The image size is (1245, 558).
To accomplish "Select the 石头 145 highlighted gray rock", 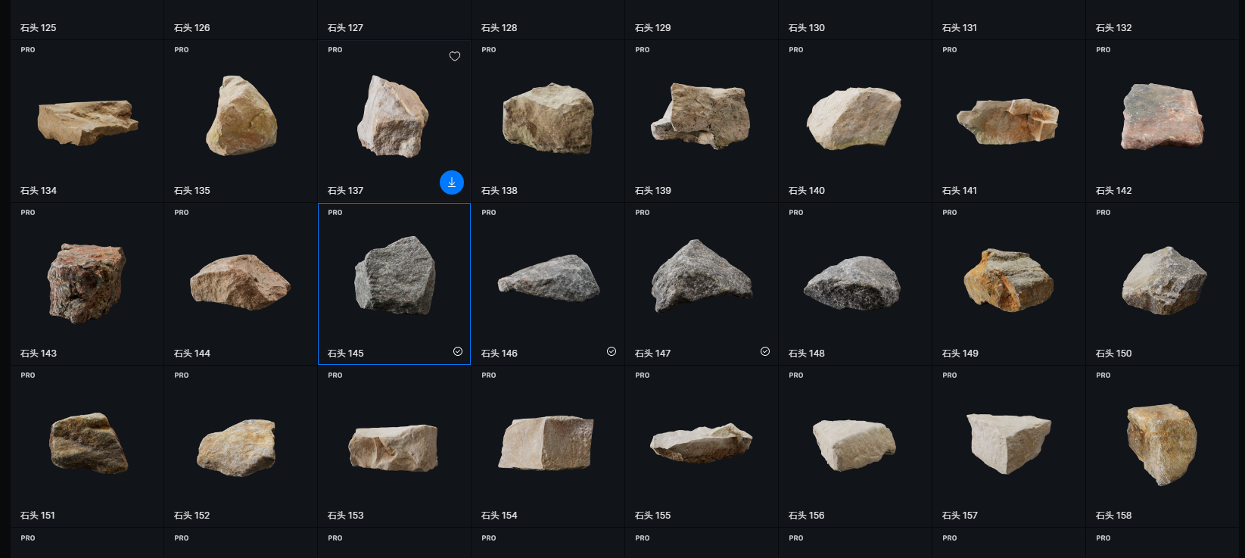I will click(394, 276).
